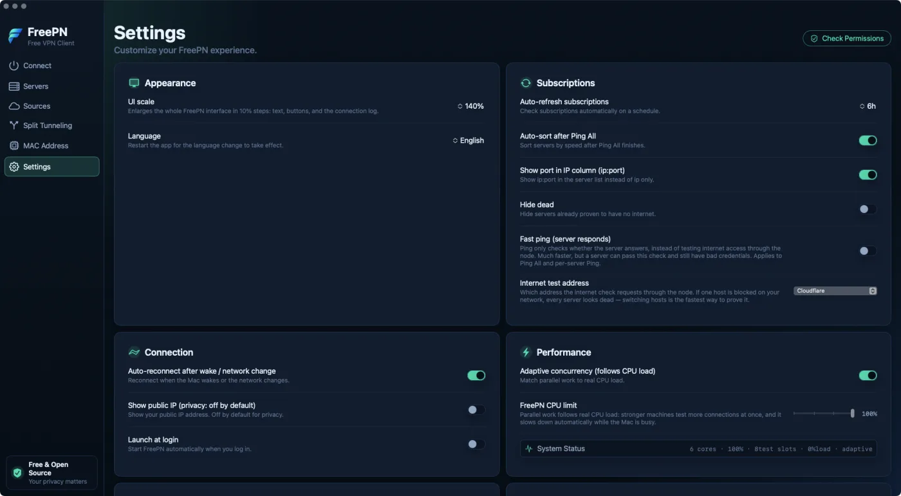Viewport: 901px width, 496px height.
Task: Open the Language English dropdown
Action: (x=468, y=140)
